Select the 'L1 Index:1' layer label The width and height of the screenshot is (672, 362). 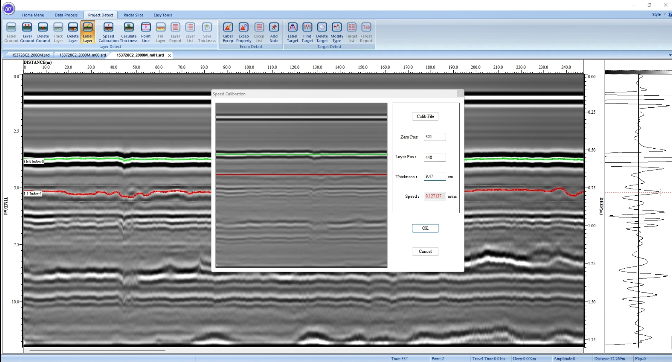(x=33, y=194)
